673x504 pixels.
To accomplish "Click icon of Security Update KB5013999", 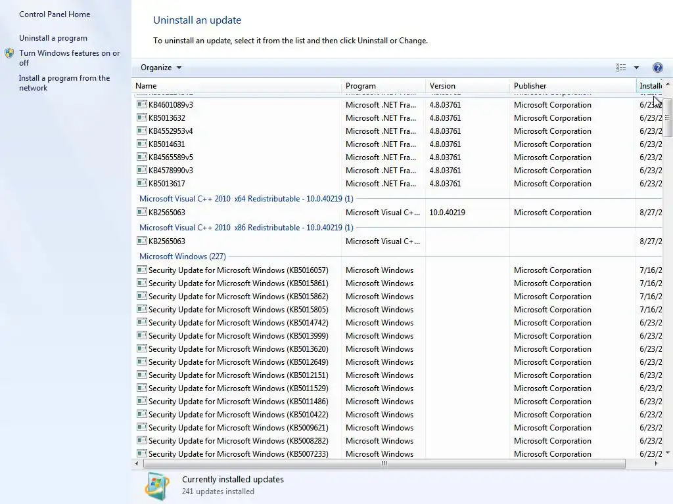I will click(142, 335).
